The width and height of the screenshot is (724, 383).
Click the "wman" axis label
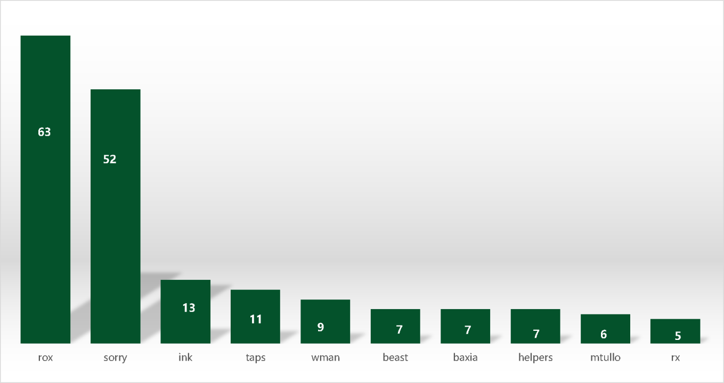(325, 357)
